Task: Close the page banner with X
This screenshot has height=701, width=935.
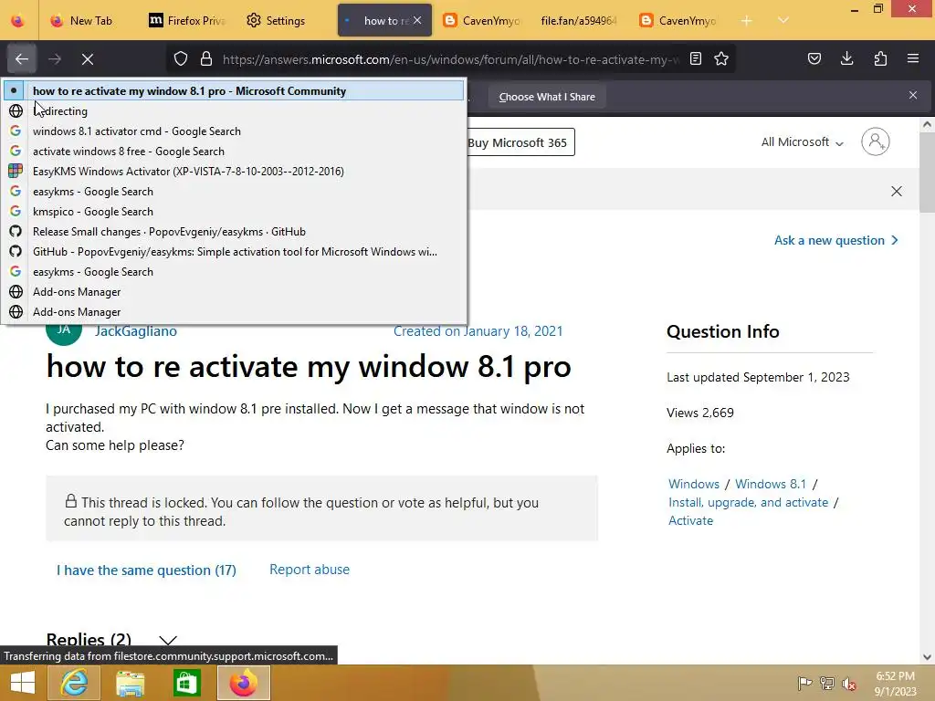Action: point(897,192)
